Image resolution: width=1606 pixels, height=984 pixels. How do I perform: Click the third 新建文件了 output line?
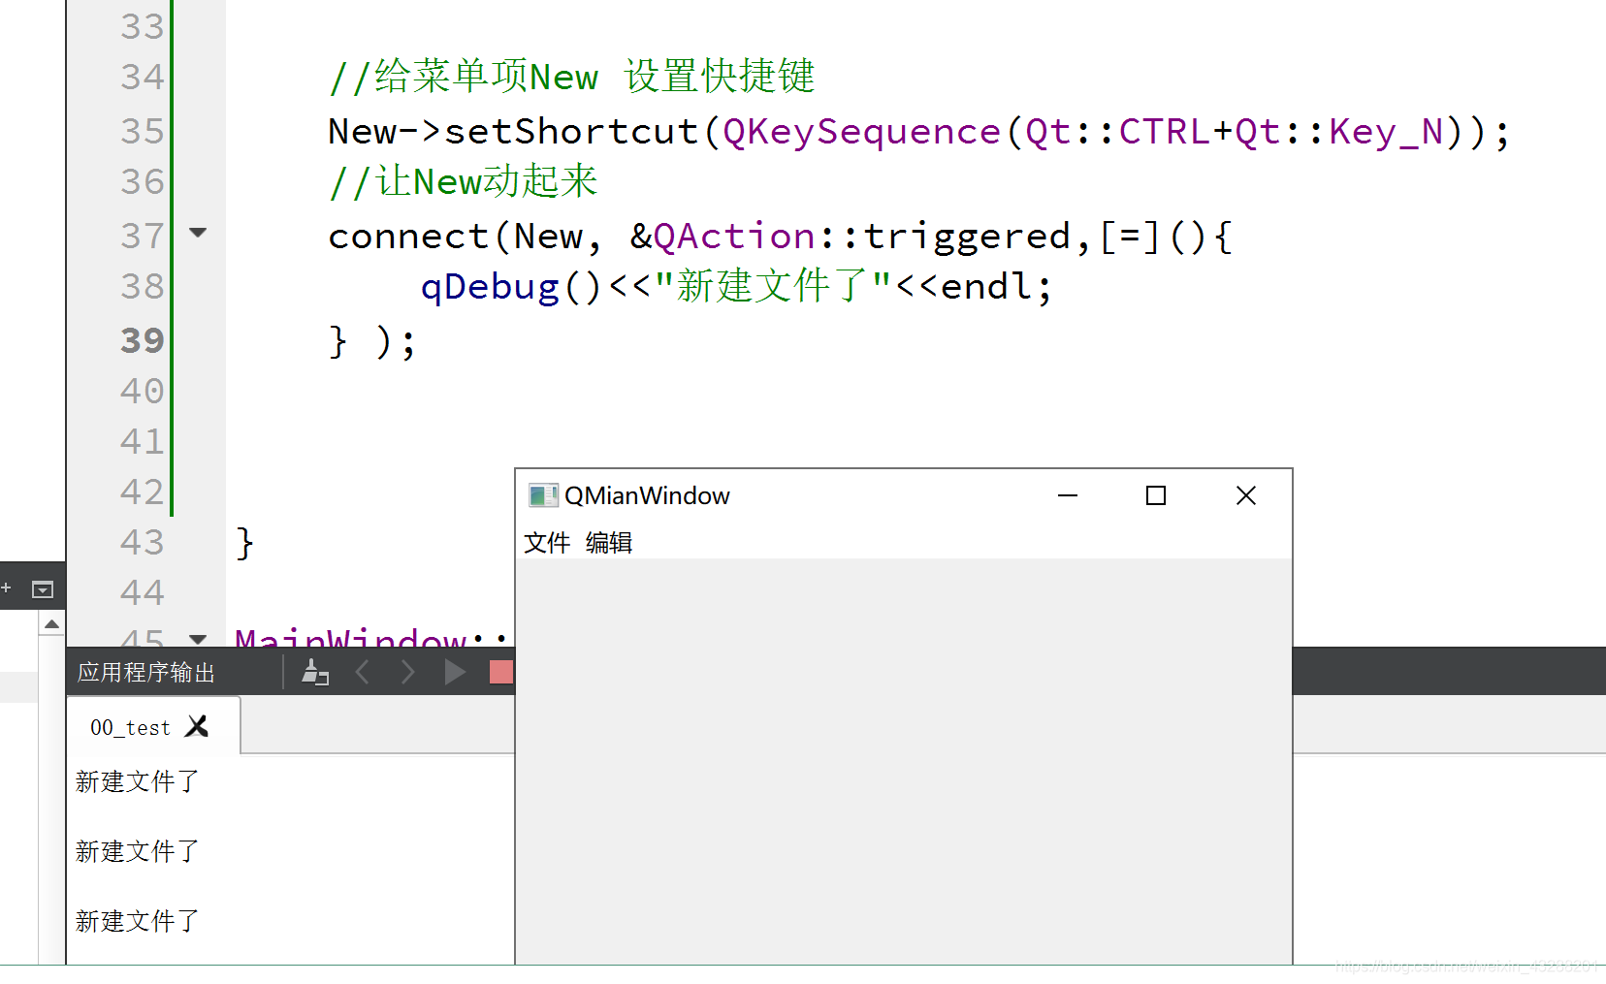point(138,921)
